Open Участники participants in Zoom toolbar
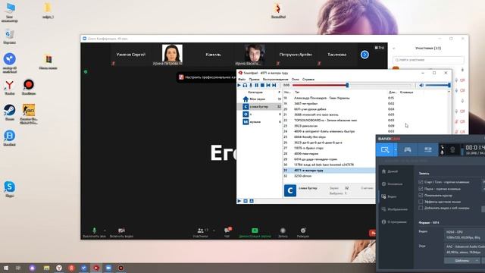 click(200, 232)
